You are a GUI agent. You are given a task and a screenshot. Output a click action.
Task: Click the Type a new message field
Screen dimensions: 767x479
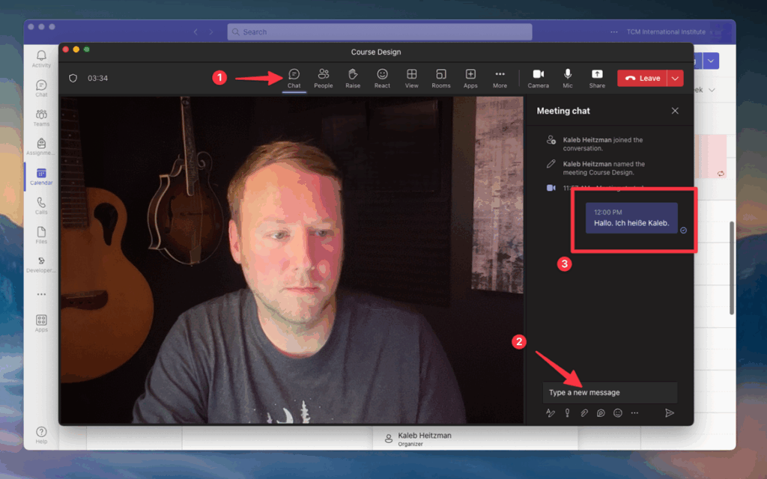pos(609,392)
